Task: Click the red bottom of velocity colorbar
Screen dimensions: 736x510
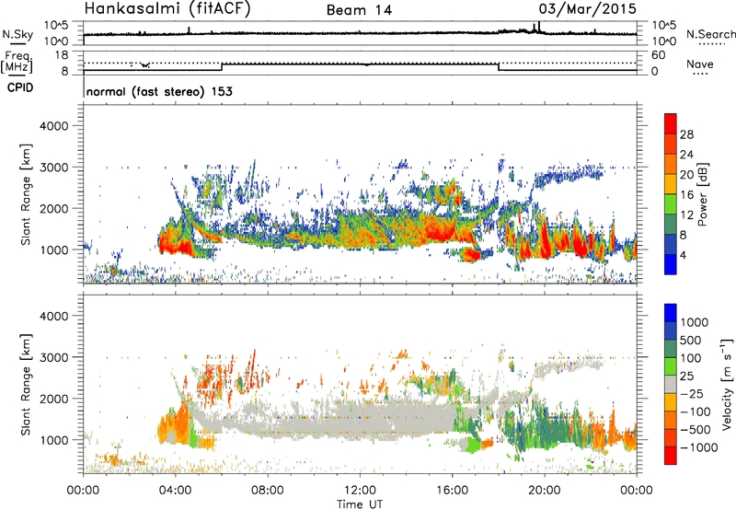Action: coord(671,456)
